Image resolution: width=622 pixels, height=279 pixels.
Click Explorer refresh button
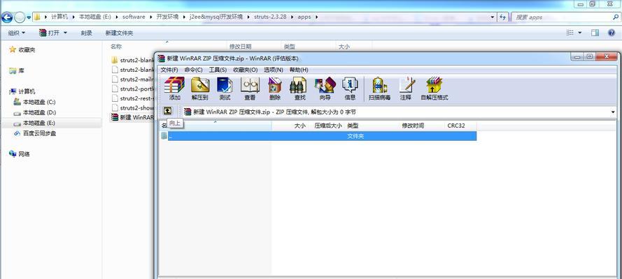coord(502,17)
